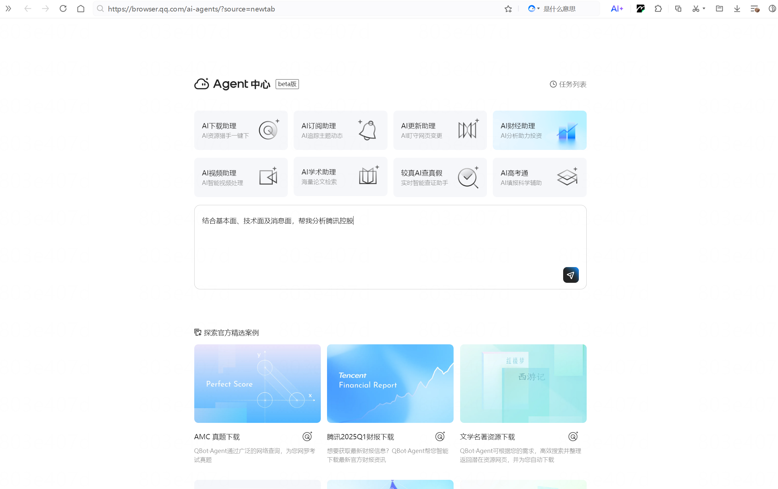778x489 pixels.
Task: Open the browser main menu icon
Action: pos(754,9)
